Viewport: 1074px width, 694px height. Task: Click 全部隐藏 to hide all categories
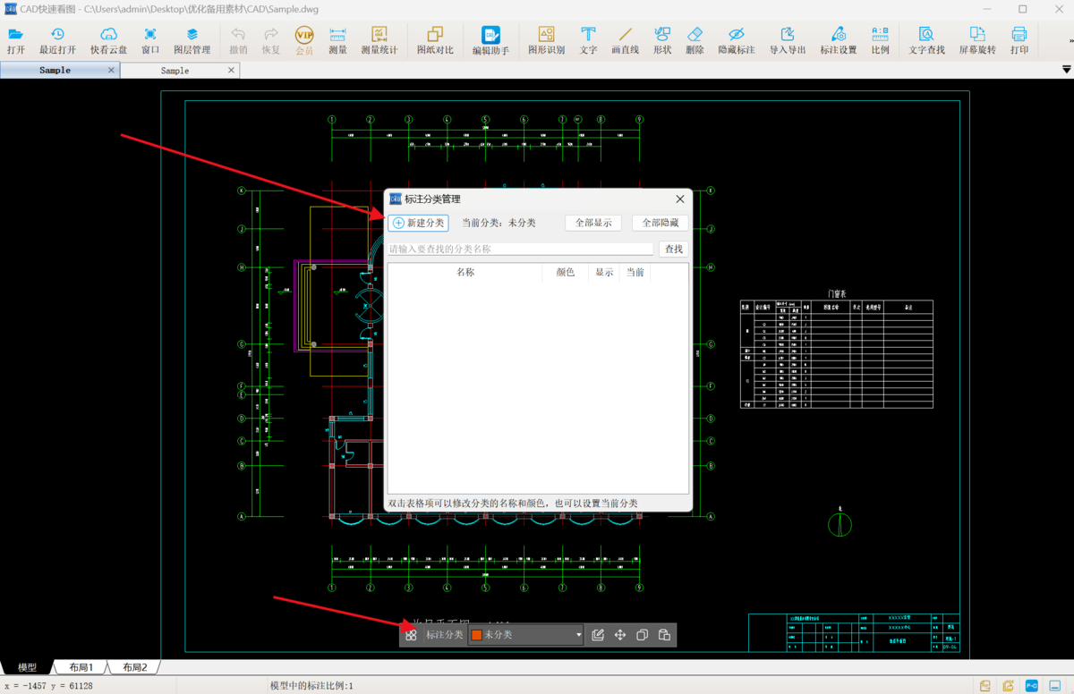coord(660,223)
